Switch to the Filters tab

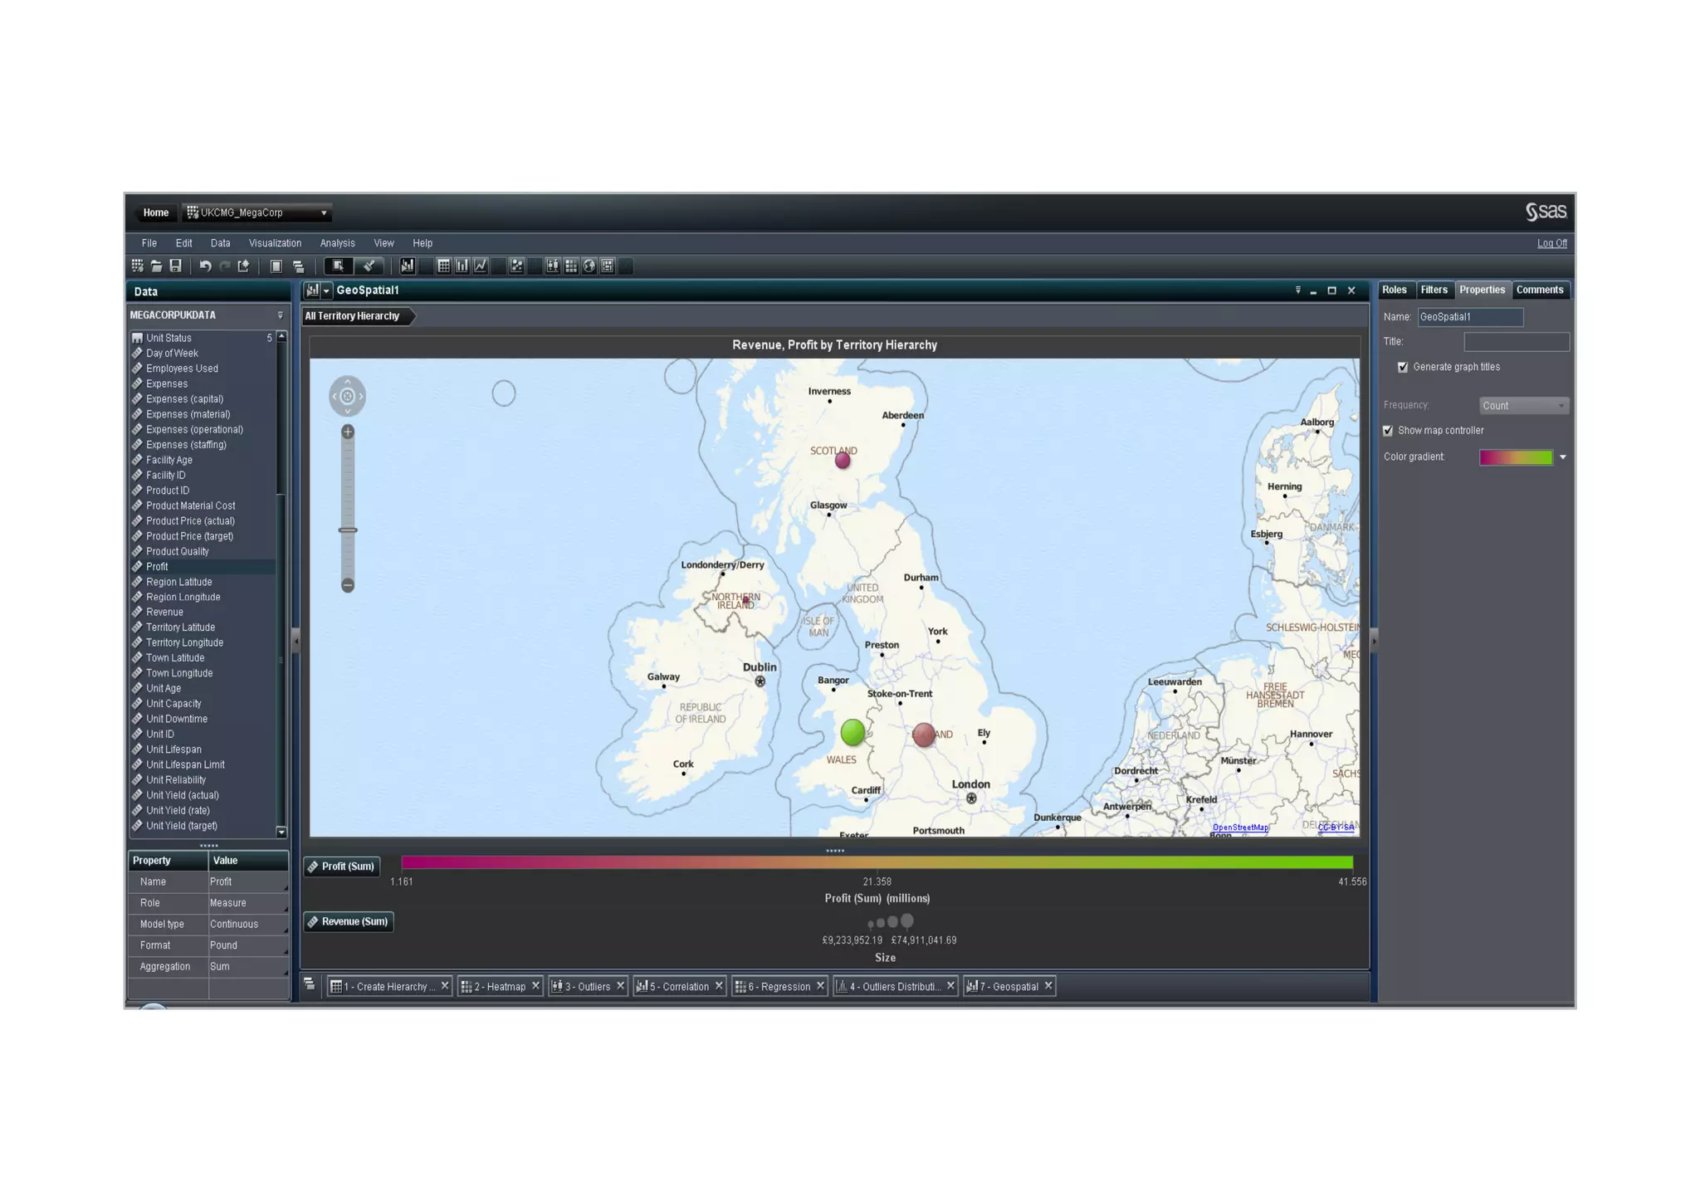point(1434,290)
